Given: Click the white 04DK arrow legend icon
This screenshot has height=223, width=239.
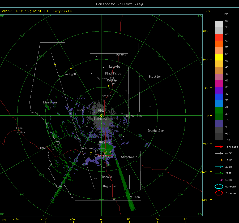Looking at the screenshot, I should pos(219,153).
